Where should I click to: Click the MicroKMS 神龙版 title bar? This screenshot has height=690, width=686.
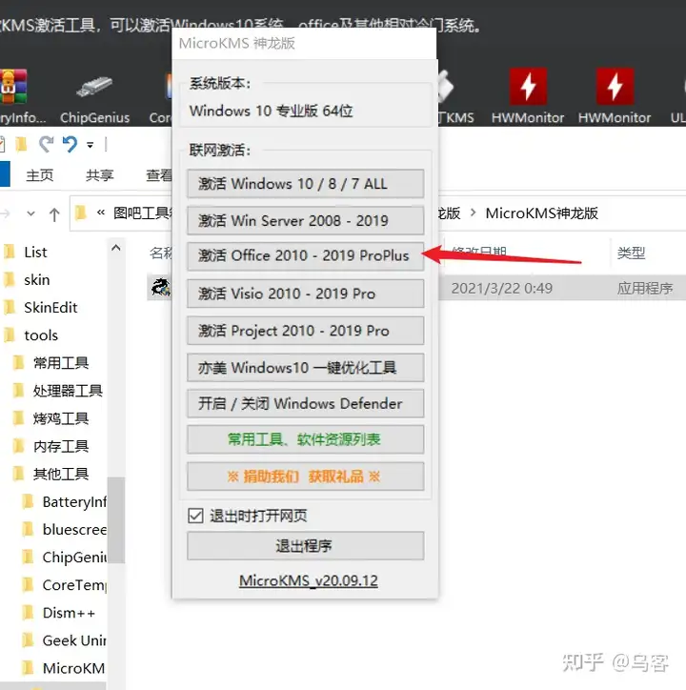coord(304,43)
